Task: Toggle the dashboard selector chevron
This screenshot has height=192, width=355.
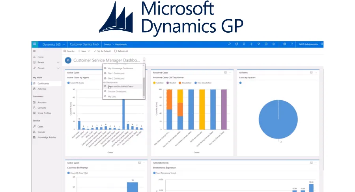Action: [x=144, y=60]
